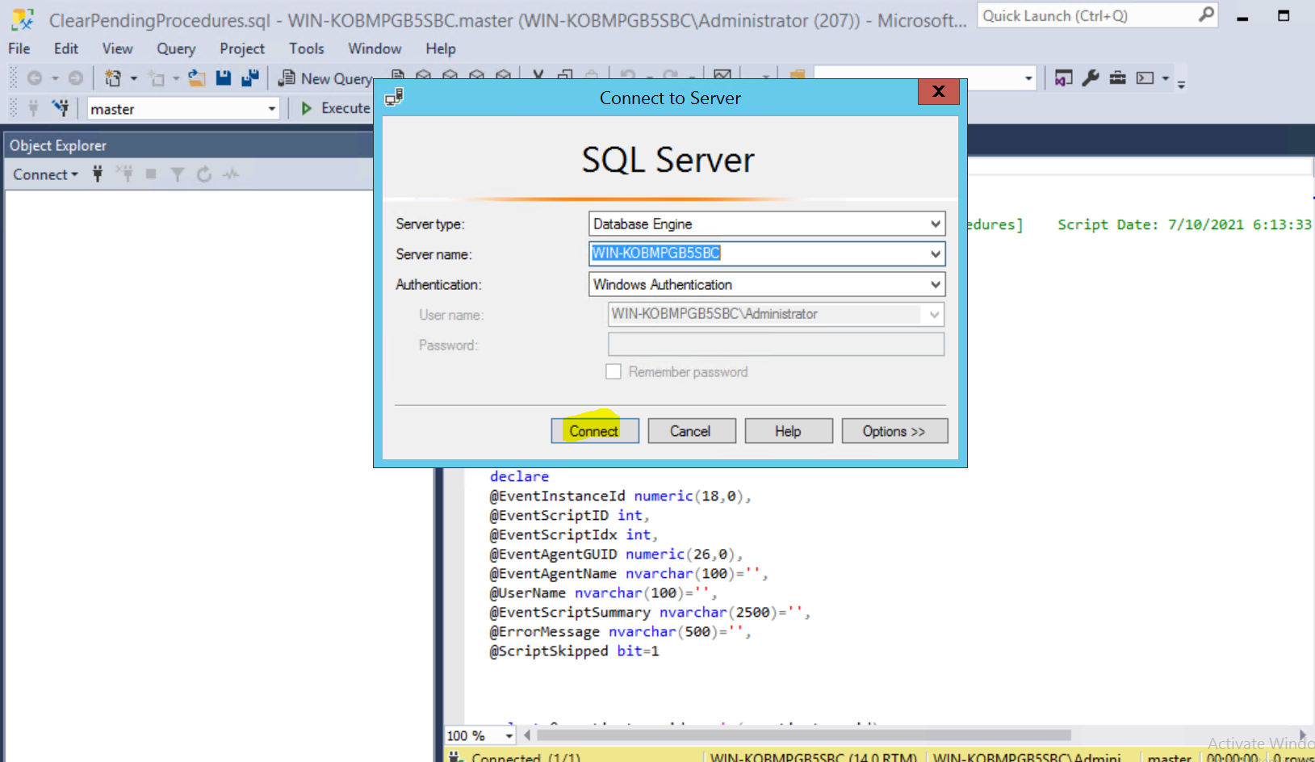Open the Connect dropdown in Object Explorer
The image size is (1315, 762).
click(x=45, y=174)
